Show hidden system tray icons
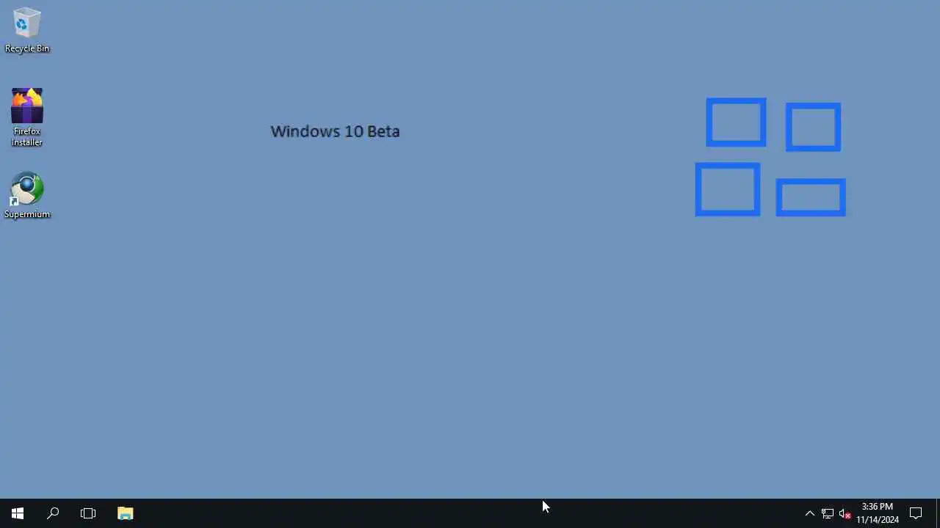The image size is (940, 528). coord(810,513)
